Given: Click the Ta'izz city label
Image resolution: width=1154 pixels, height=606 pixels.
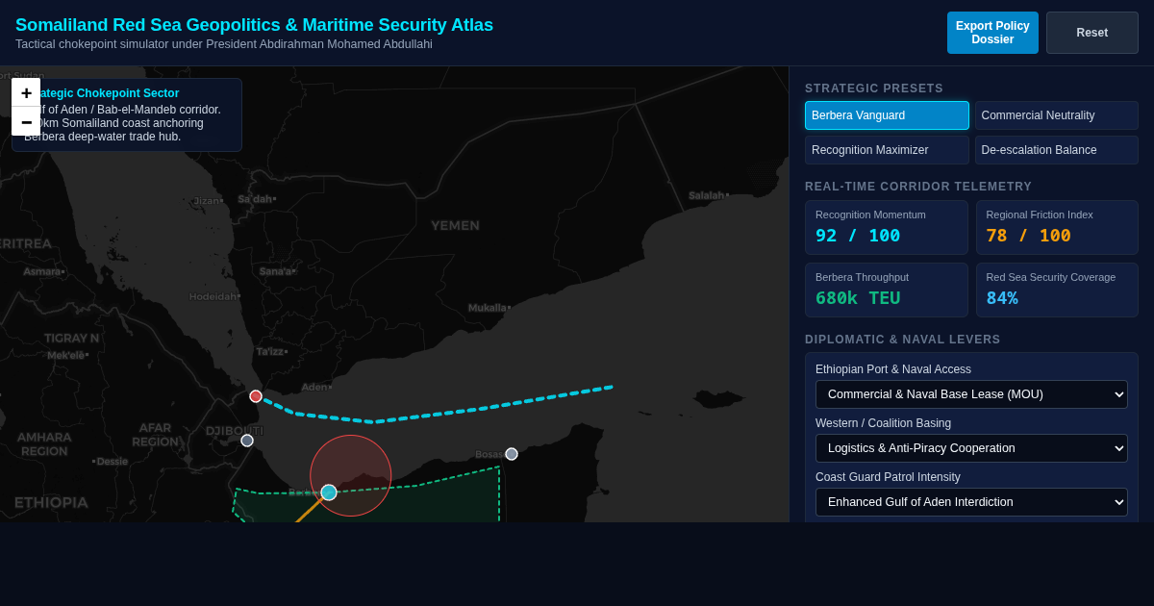Looking at the screenshot, I should (x=271, y=351).
